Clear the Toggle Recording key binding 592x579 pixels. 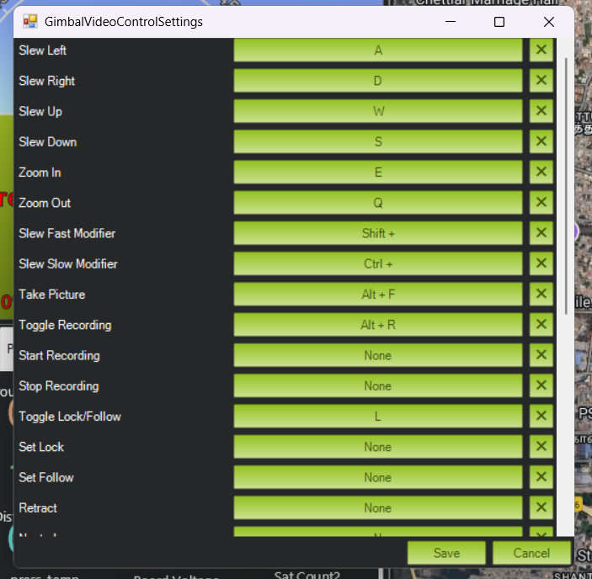coord(541,325)
